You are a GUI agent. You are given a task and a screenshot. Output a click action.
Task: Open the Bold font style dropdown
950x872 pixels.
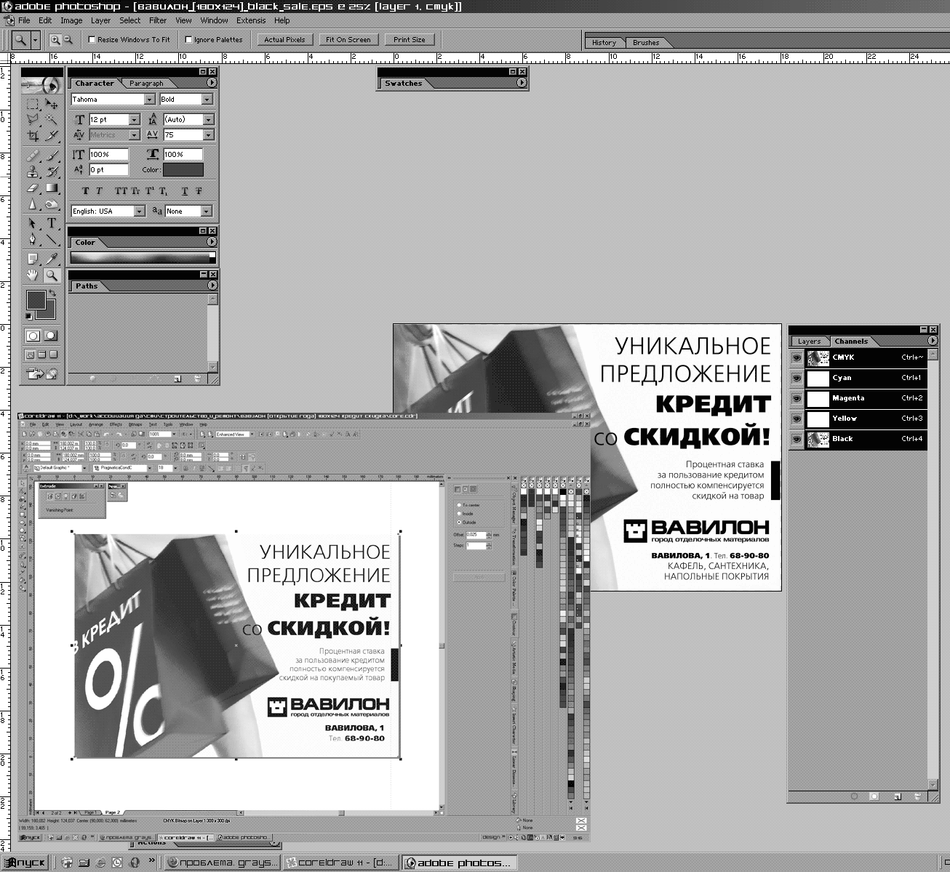pos(207,100)
